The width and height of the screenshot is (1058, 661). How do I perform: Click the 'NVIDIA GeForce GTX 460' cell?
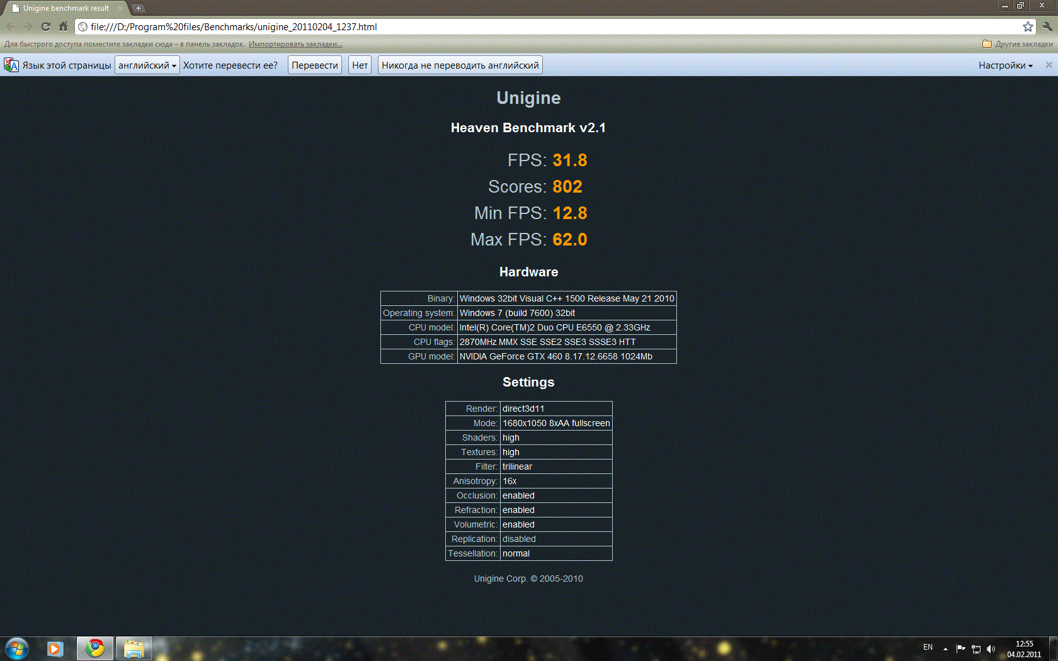click(x=567, y=356)
